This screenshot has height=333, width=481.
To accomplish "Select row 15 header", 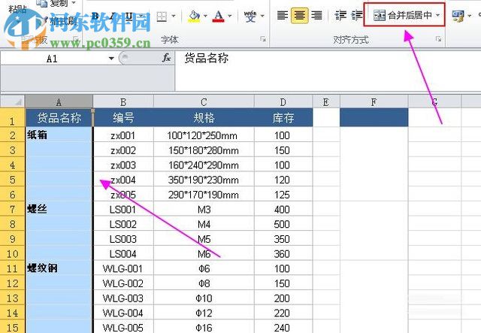I will (12, 327).
